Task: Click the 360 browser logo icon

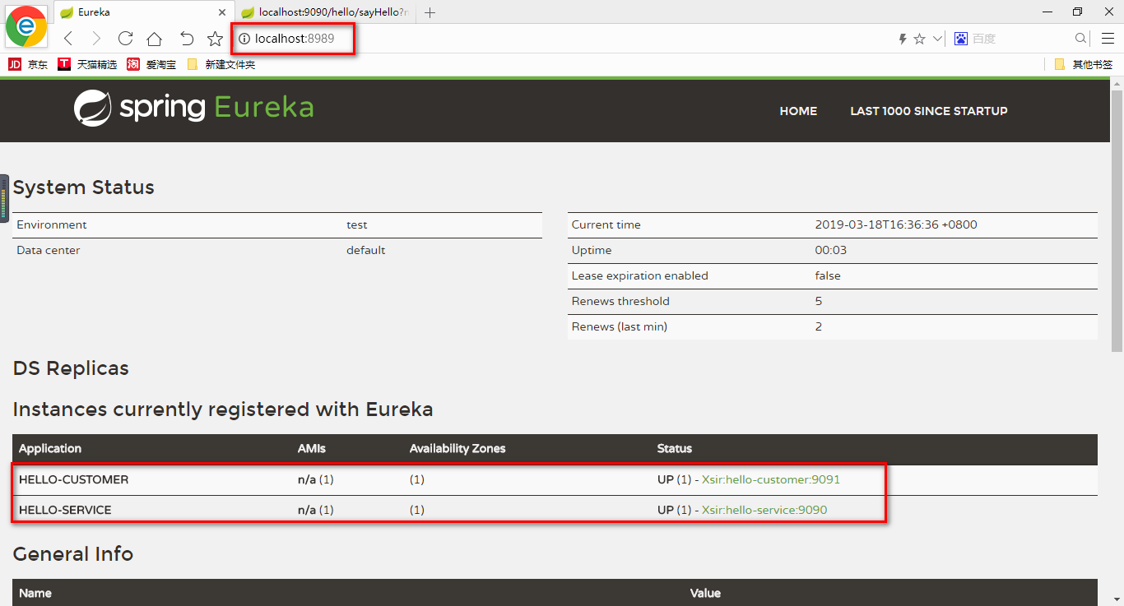Action: point(26,26)
